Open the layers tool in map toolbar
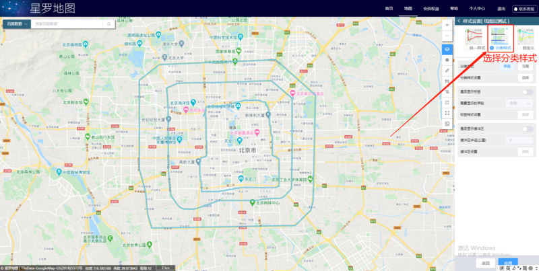 pos(447,49)
